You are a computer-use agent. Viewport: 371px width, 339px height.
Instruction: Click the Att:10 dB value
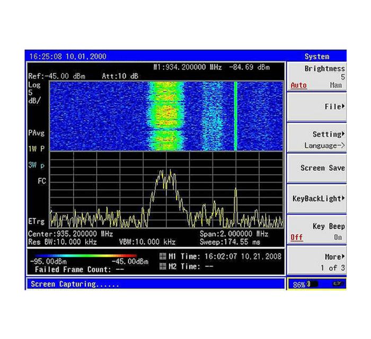click(x=120, y=76)
